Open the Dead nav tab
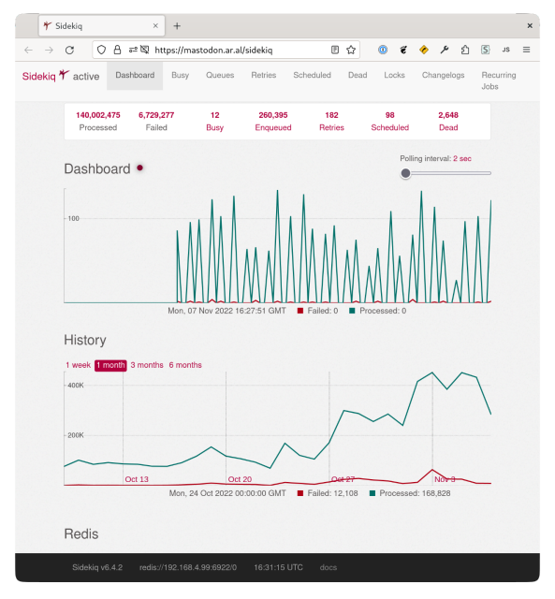The image size is (555, 599). [358, 75]
